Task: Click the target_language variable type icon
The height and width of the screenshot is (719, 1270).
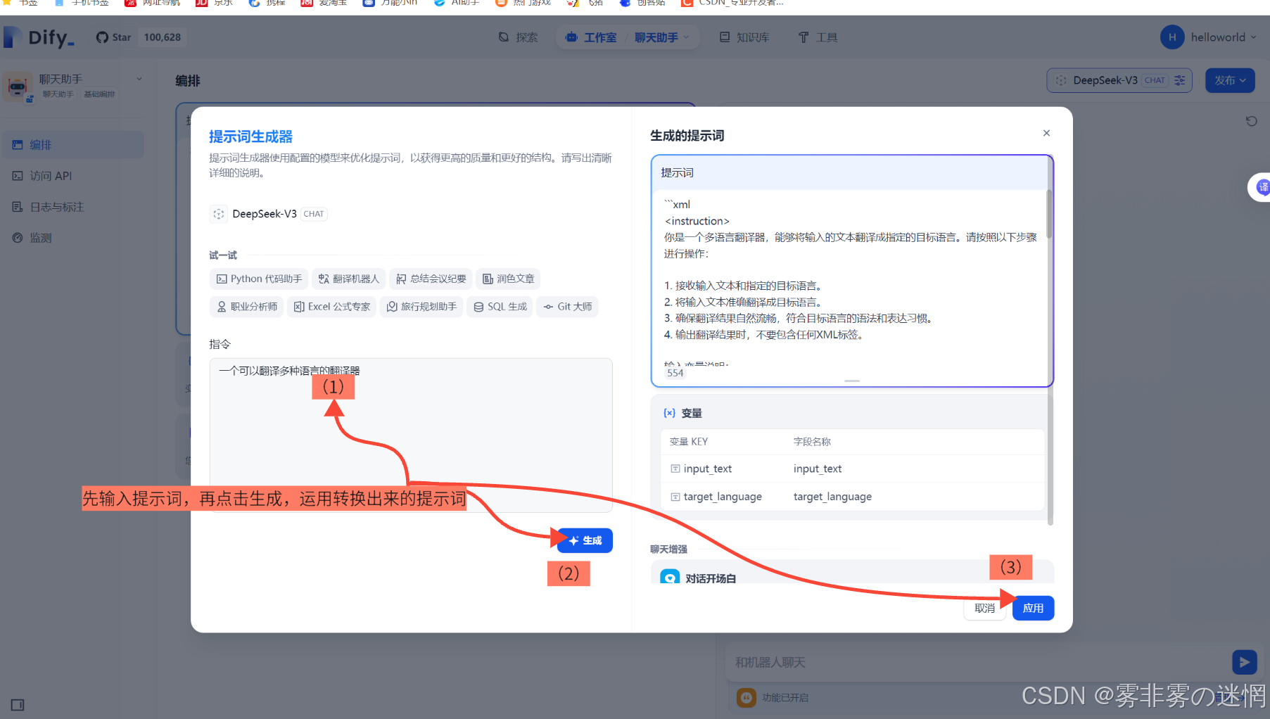Action: (675, 497)
